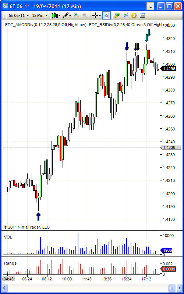Click the FDT_MACDDiv indicator label
This screenshot has width=184, height=294.
[45, 25]
